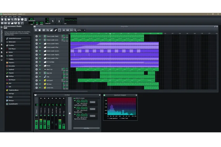The width and height of the screenshot is (221, 147).
Task: Open gear menu for Lonely Dots track
Action: point(37,88)
